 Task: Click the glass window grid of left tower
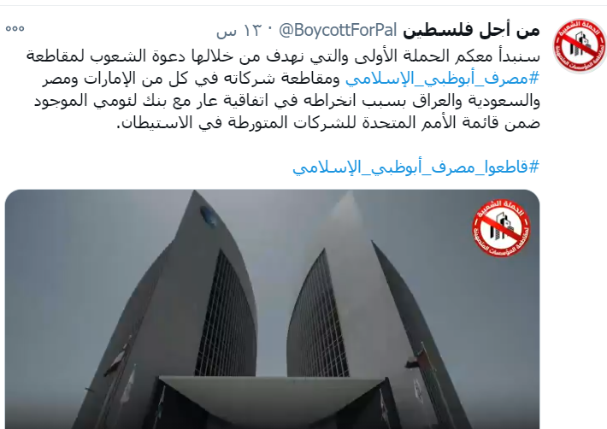pyautogui.click(x=225, y=315)
